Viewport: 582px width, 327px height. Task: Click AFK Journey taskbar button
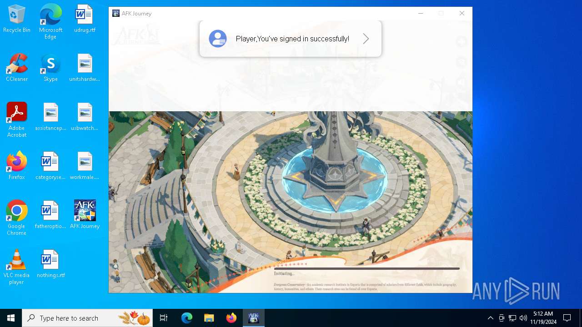coord(254,318)
